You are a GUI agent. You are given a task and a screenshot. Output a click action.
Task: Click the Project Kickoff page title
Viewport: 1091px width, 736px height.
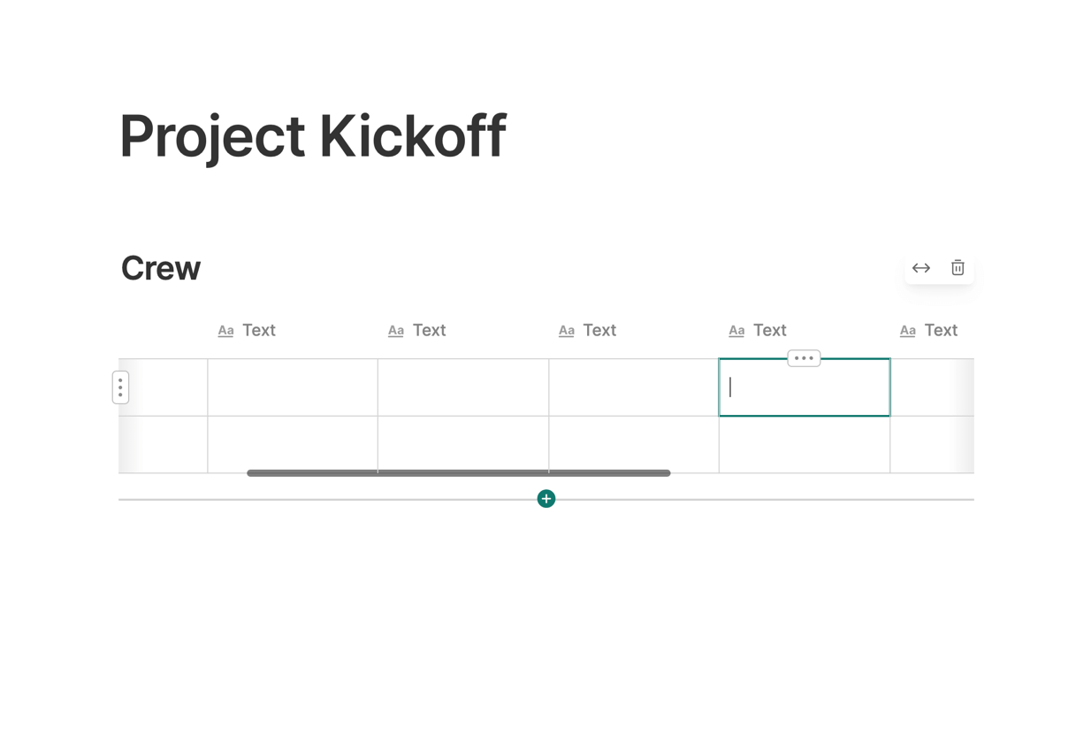[x=313, y=136]
